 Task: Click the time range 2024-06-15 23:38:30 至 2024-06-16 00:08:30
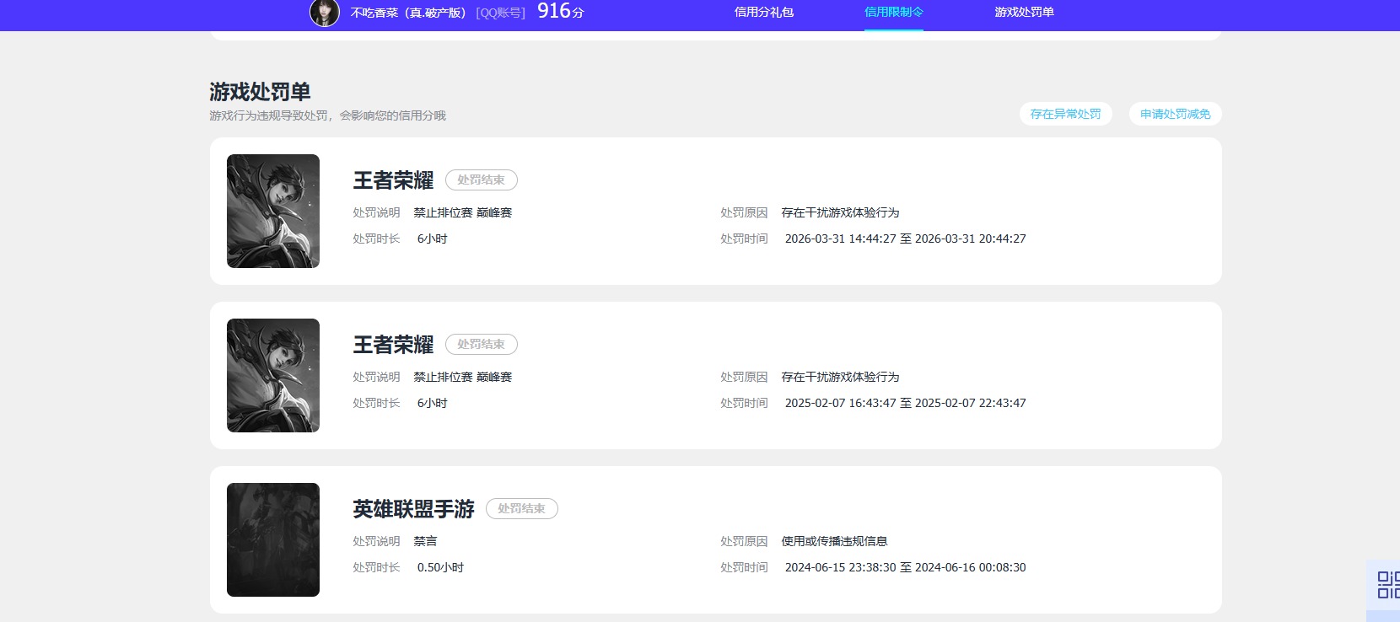click(906, 567)
